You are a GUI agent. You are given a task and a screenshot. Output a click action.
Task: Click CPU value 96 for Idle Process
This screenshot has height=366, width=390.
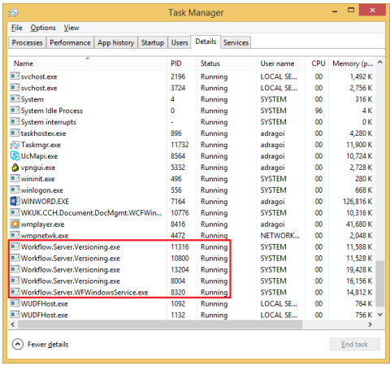(x=318, y=111)
